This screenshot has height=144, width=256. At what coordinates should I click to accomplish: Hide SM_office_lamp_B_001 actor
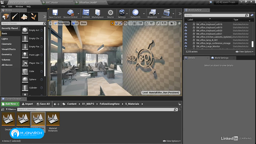[186, 40]
